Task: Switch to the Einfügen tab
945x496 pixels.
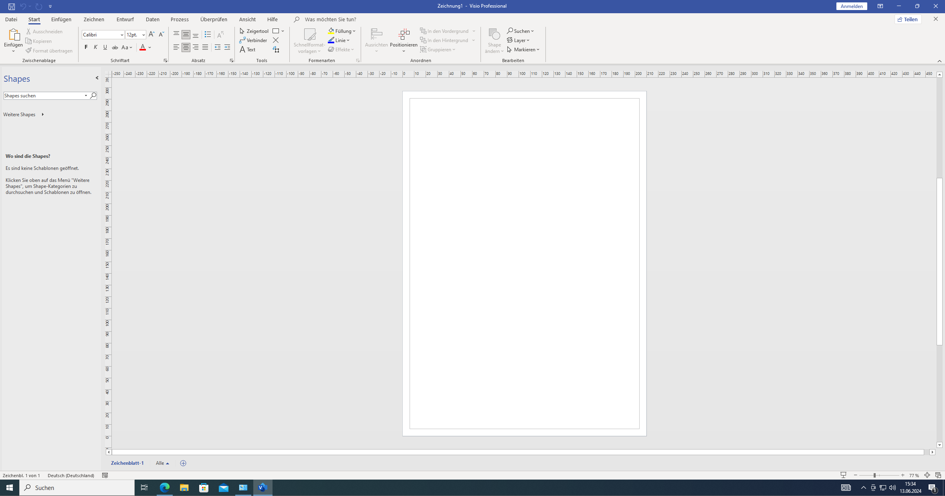Action: point(61,19)
